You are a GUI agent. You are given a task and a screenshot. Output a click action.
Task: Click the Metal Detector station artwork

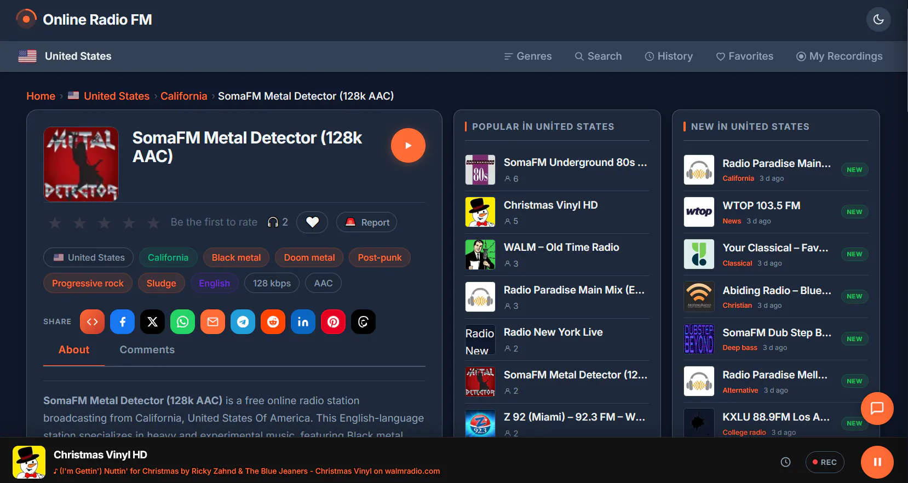pos(81,164)
